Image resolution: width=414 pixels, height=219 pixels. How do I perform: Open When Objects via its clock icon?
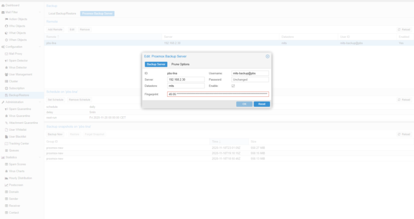[6, 40]
